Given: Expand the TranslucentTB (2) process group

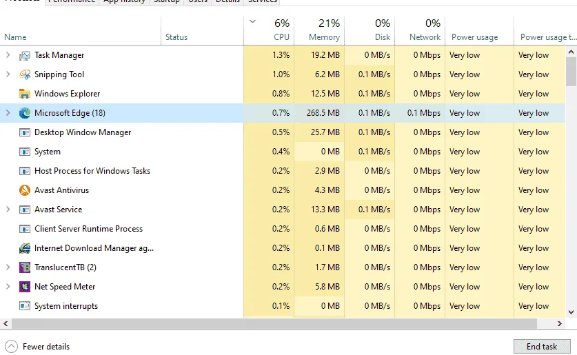Looking at the screenshot, I should pyautogui.click(x=8, y=267).
